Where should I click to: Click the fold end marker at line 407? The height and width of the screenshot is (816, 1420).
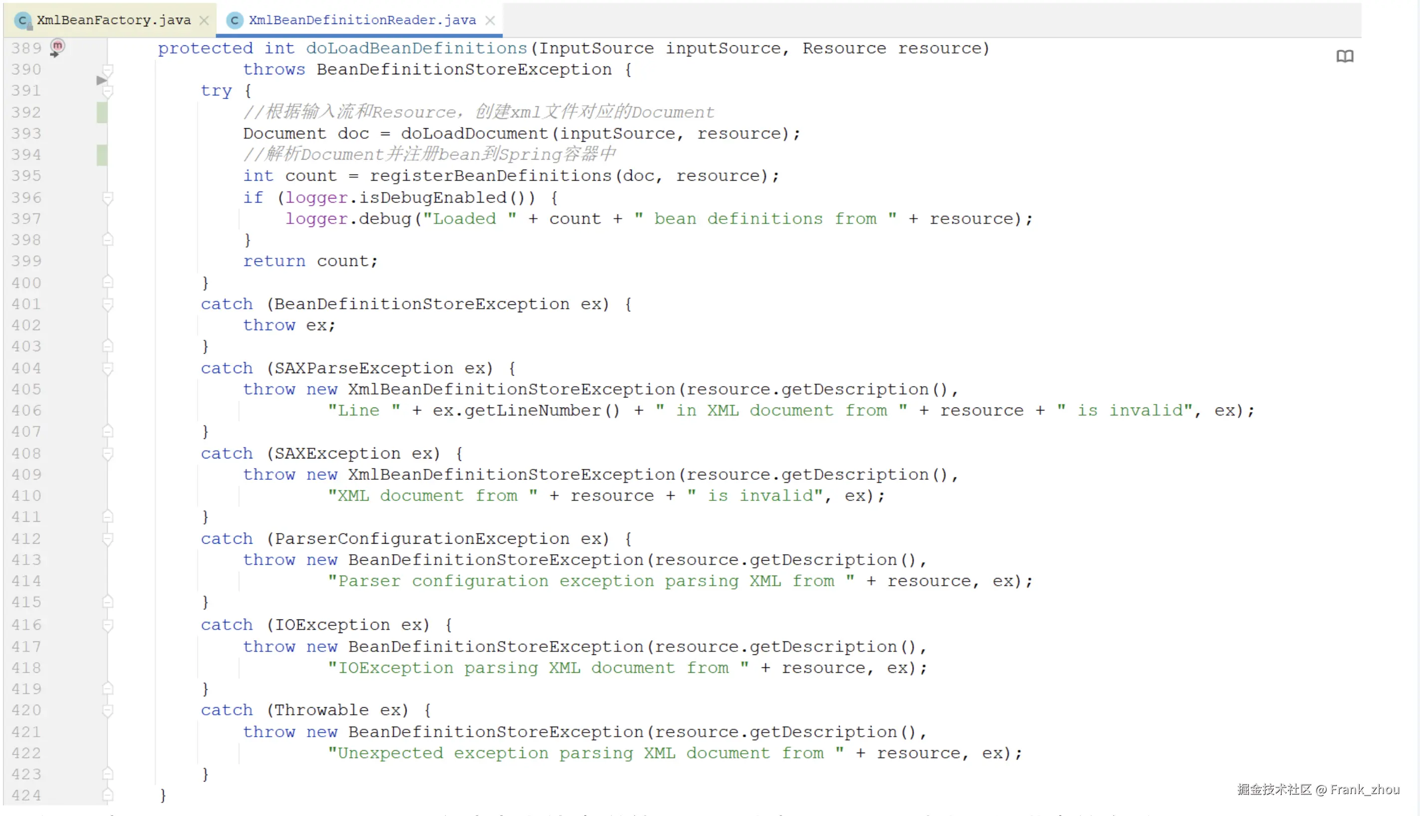(108, 431)
